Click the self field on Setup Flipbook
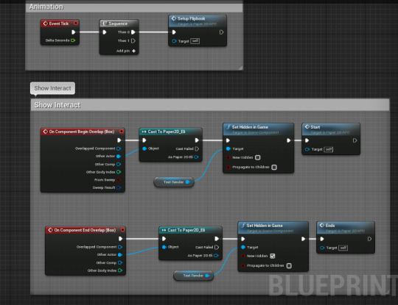This screenshot has width=398, height=305. pyautogui.click(x=195, y=41)
